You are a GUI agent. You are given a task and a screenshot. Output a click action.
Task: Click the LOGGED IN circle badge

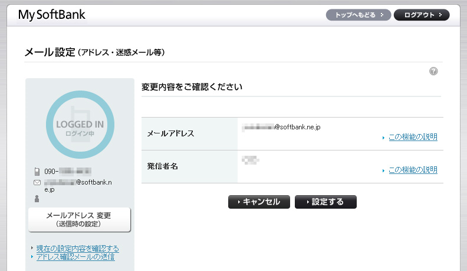[x=80, y=125]
